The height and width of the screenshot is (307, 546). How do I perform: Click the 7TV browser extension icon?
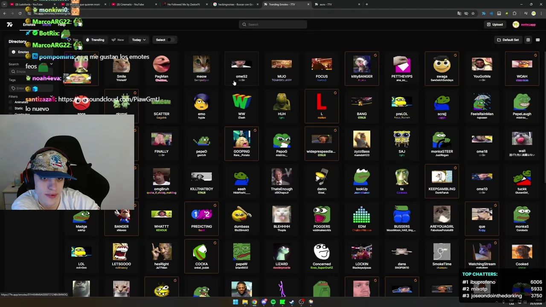coord(483,14)
